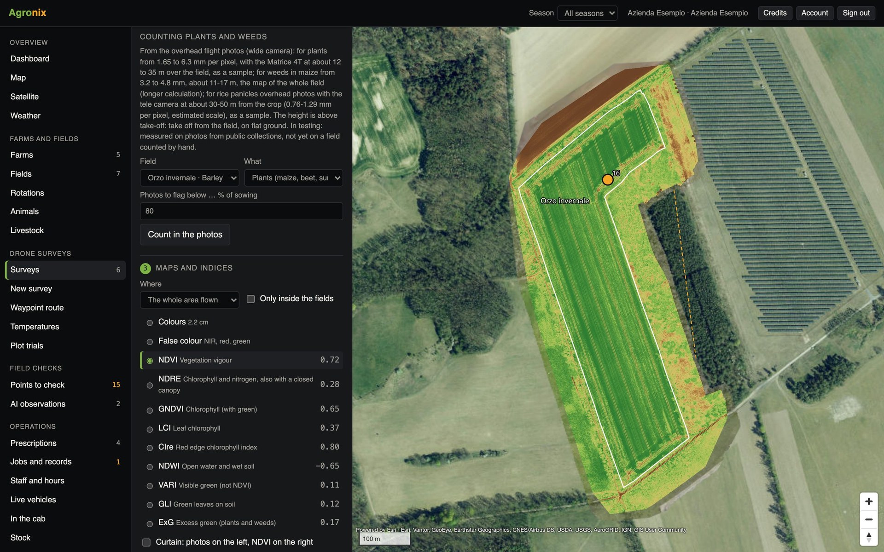Select ExG Excess green index

pyautogui.click(x=241, y=523)
